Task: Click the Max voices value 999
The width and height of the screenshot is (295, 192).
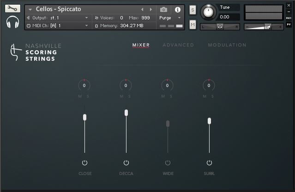Action: [145, 18]
